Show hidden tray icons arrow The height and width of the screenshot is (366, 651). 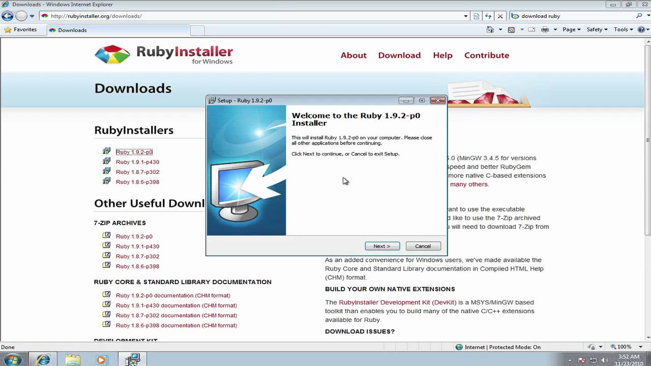point(570,360)
